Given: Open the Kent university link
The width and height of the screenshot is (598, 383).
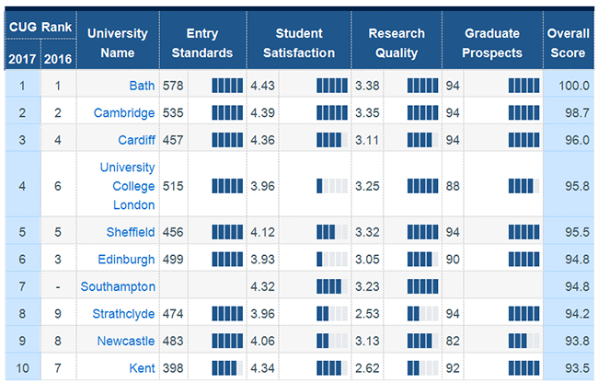Looking at the screenshot, I should 142,368.
